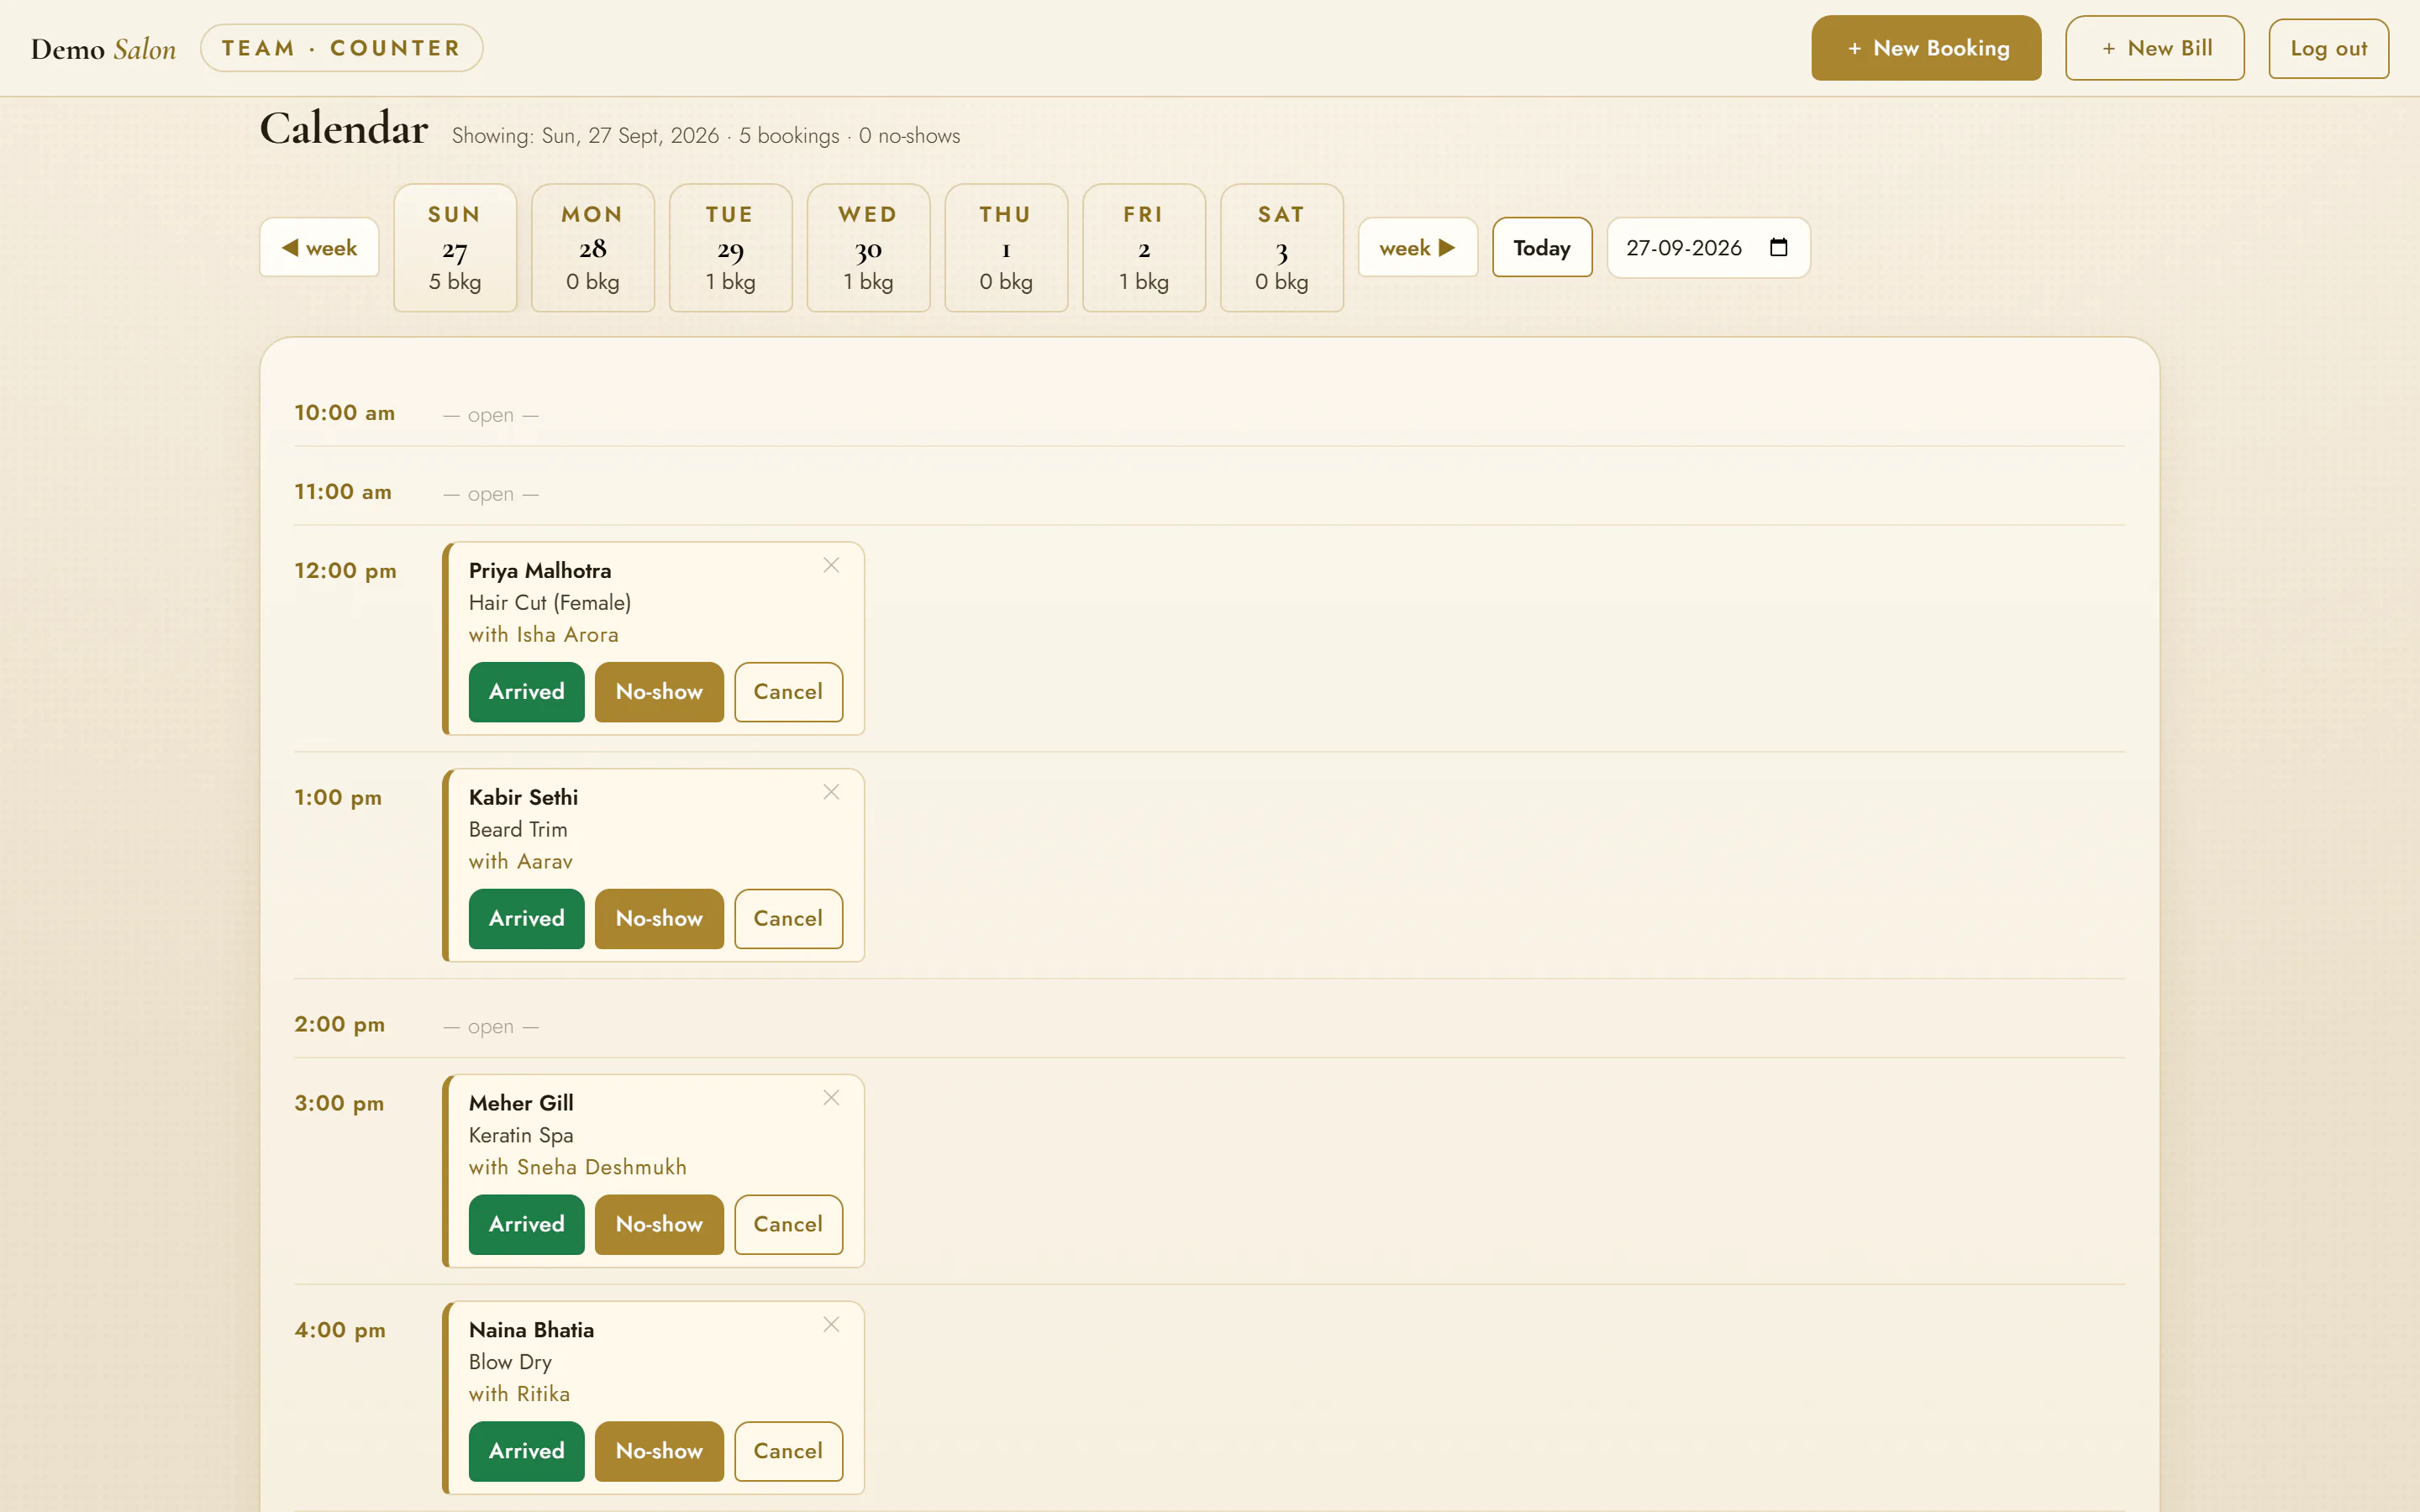
Task: Mark Naina Bhatia as Arrived
Action: 527,1452
